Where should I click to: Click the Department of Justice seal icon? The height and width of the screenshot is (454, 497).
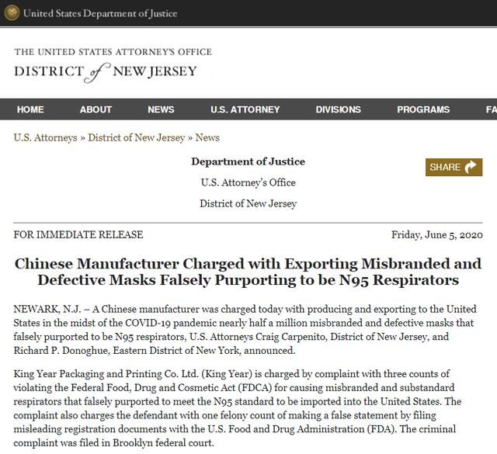12,13
